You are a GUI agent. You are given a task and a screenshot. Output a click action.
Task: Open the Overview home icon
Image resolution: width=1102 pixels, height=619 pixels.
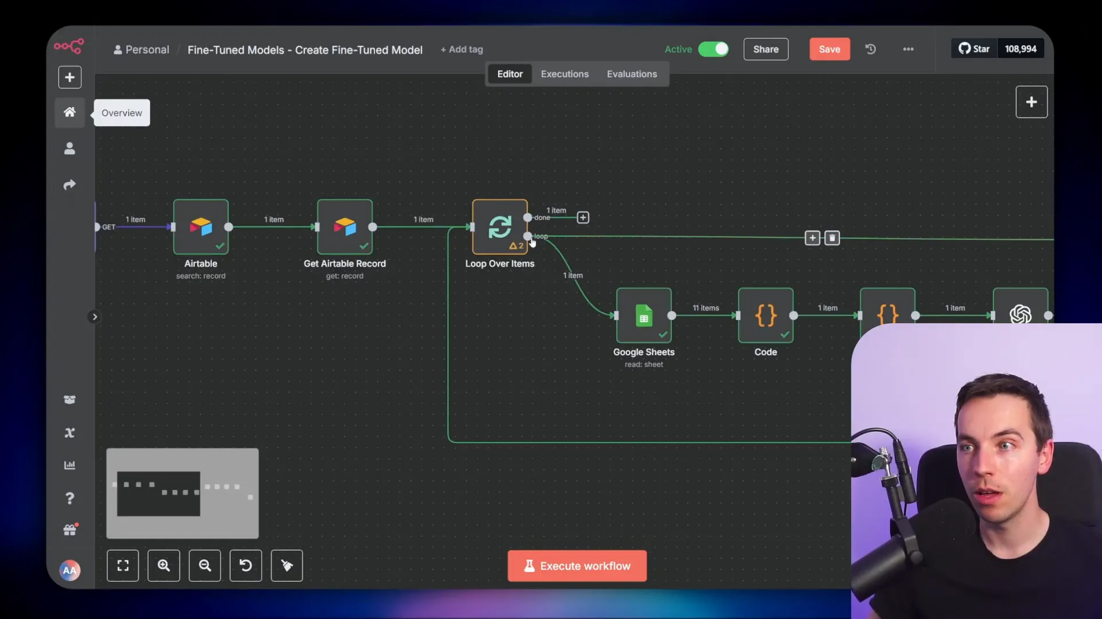(x=69, y=112)
